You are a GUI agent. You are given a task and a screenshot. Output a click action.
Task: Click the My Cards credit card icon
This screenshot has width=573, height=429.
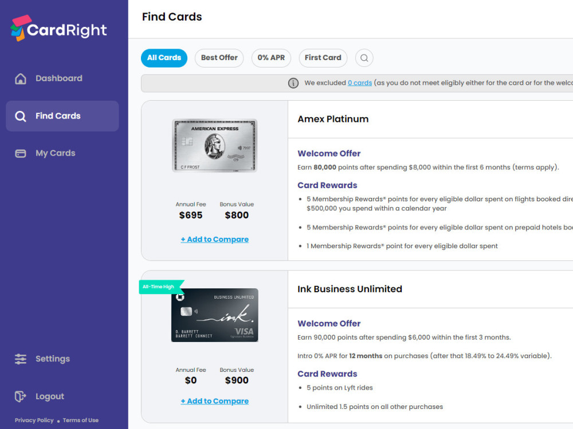pos(21,153)
